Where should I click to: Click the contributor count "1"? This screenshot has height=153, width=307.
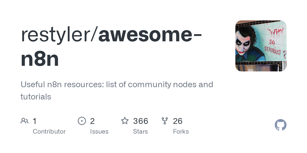click(x=35, y=121)
